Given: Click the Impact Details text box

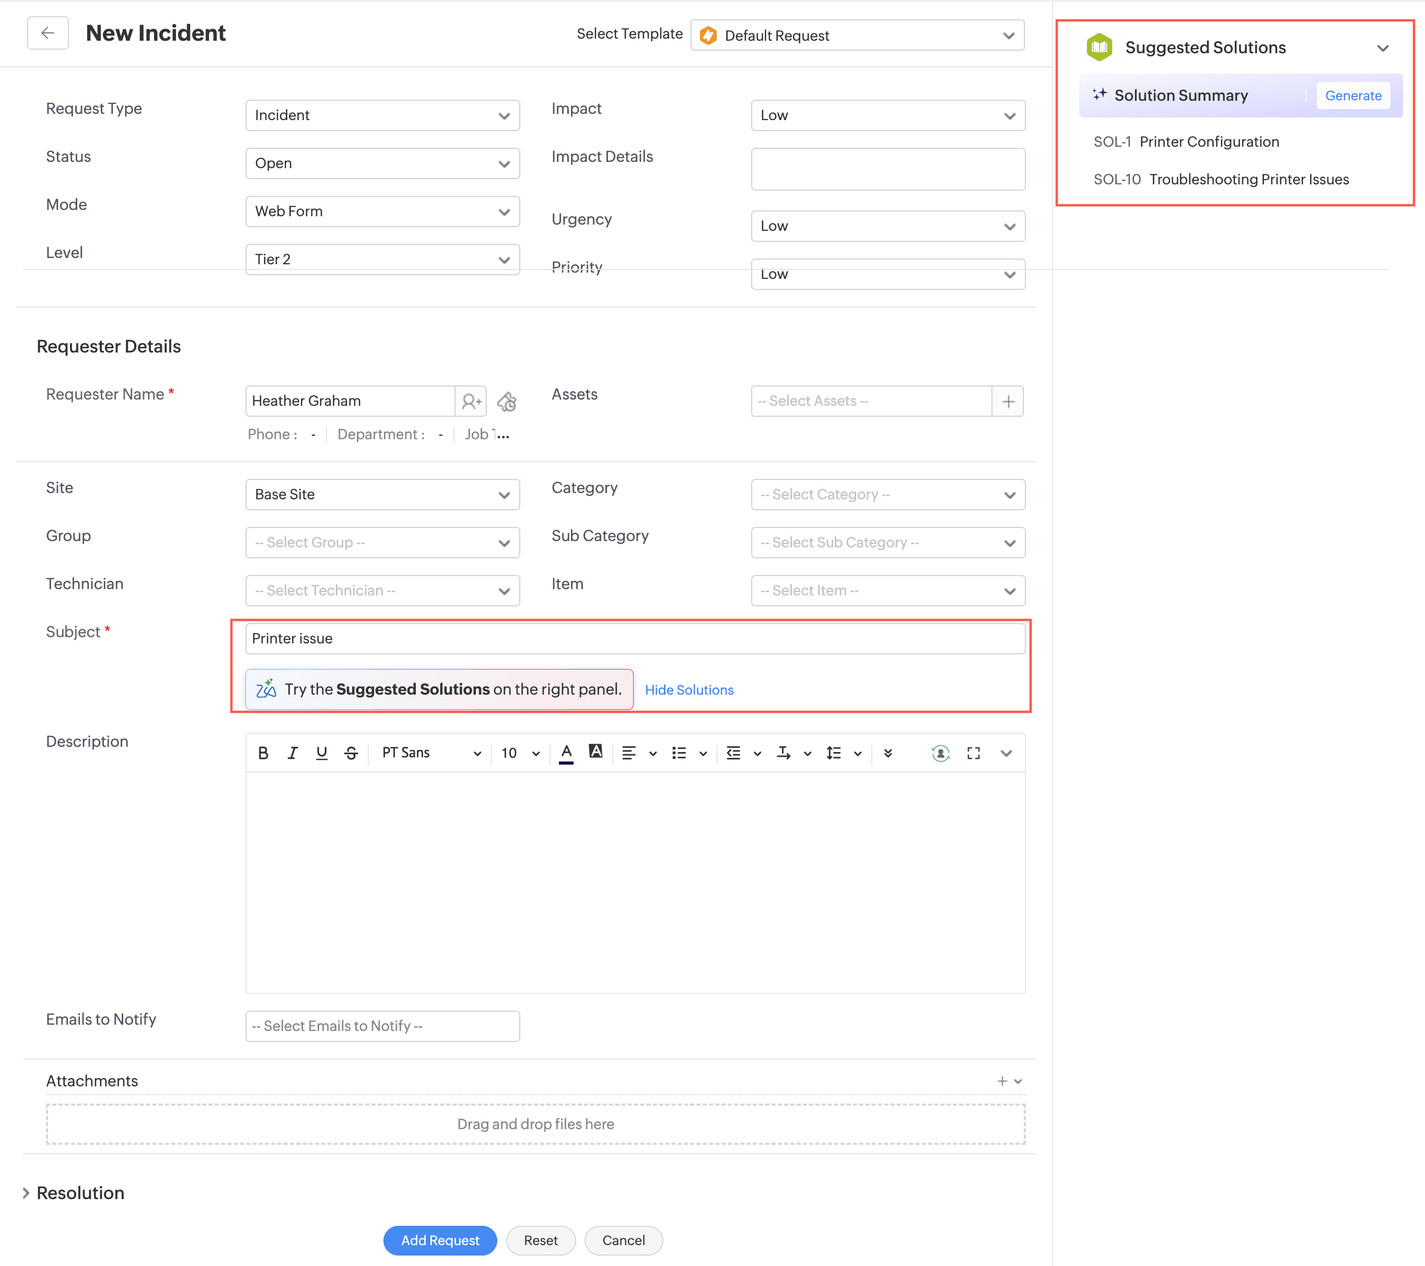Looking at the screenshot, I should point(888,169).
